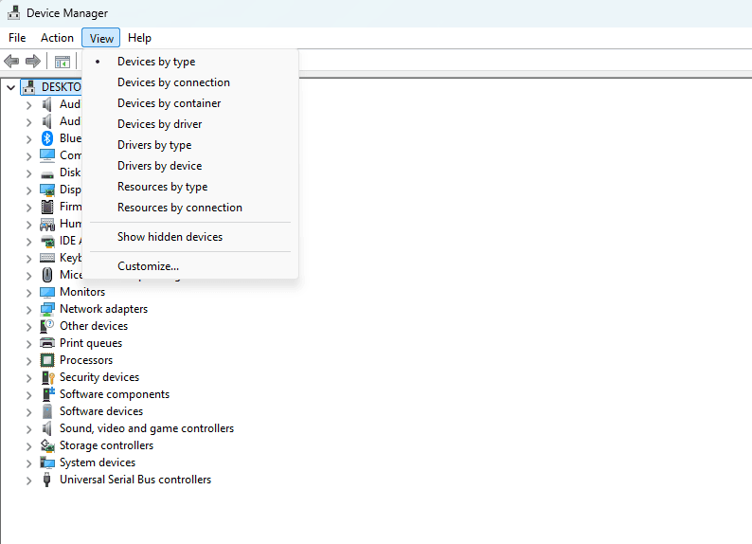
Task: Click the Forward arrow toolbar icon
Action: [x=32, y=61]
